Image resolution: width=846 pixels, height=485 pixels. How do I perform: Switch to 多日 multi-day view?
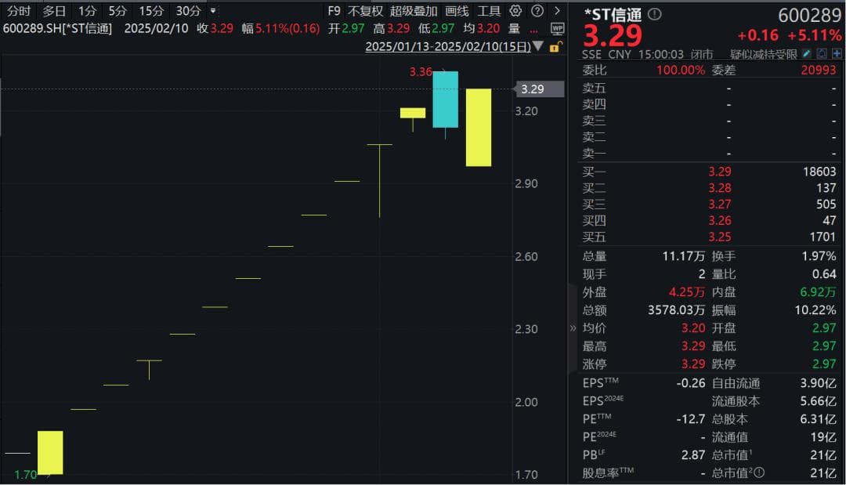[x=54, y=11]
